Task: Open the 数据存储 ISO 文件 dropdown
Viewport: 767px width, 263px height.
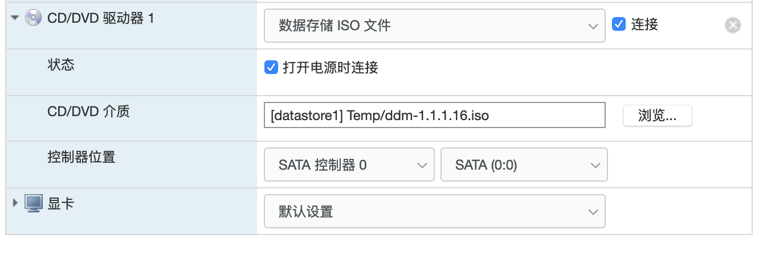Action: click(434, 25)
